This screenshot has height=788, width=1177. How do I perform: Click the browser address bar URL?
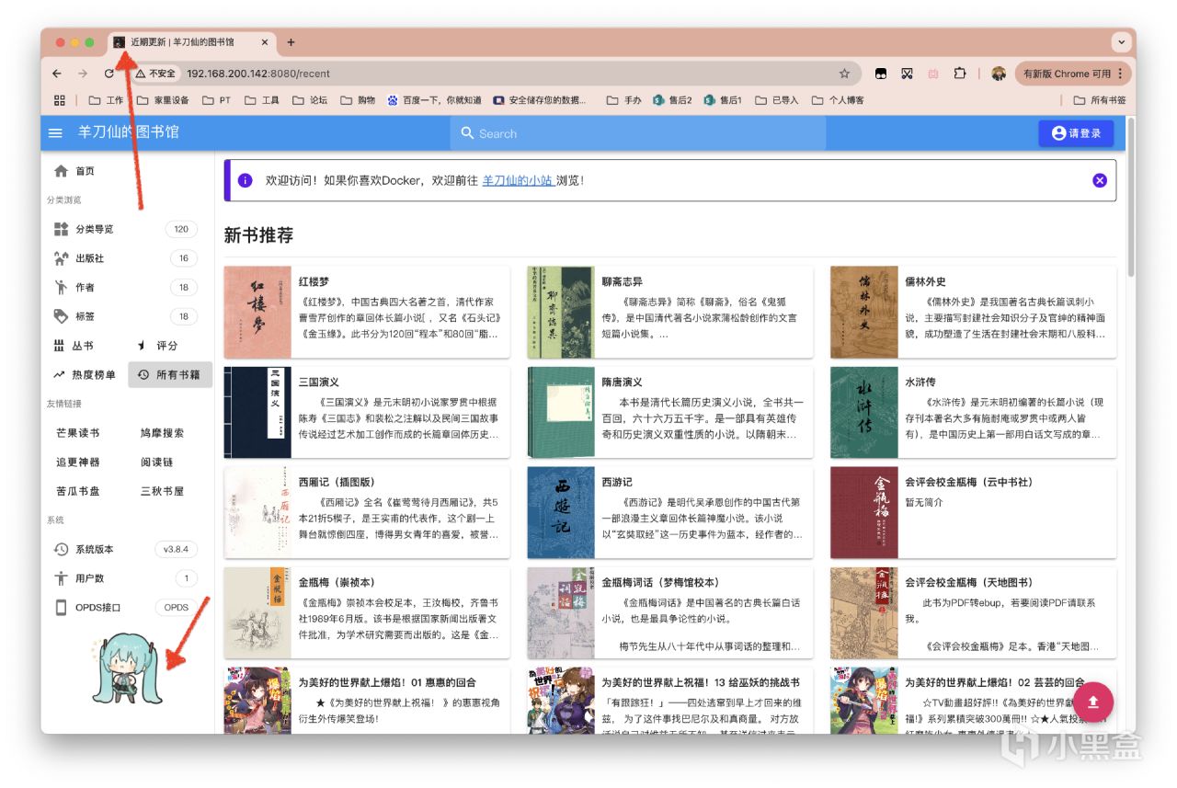click(258, 74)
